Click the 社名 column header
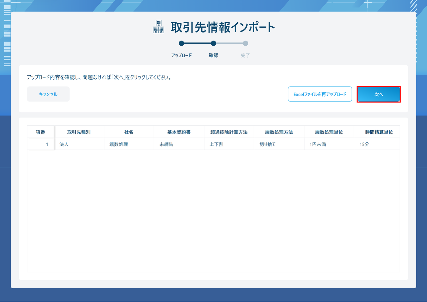Image resolution: width=427 pixels, height=302 pixels. pos(129,132)
